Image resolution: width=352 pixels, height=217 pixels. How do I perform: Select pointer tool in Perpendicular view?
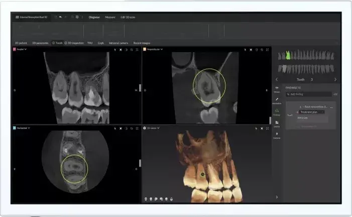[245, 50]
